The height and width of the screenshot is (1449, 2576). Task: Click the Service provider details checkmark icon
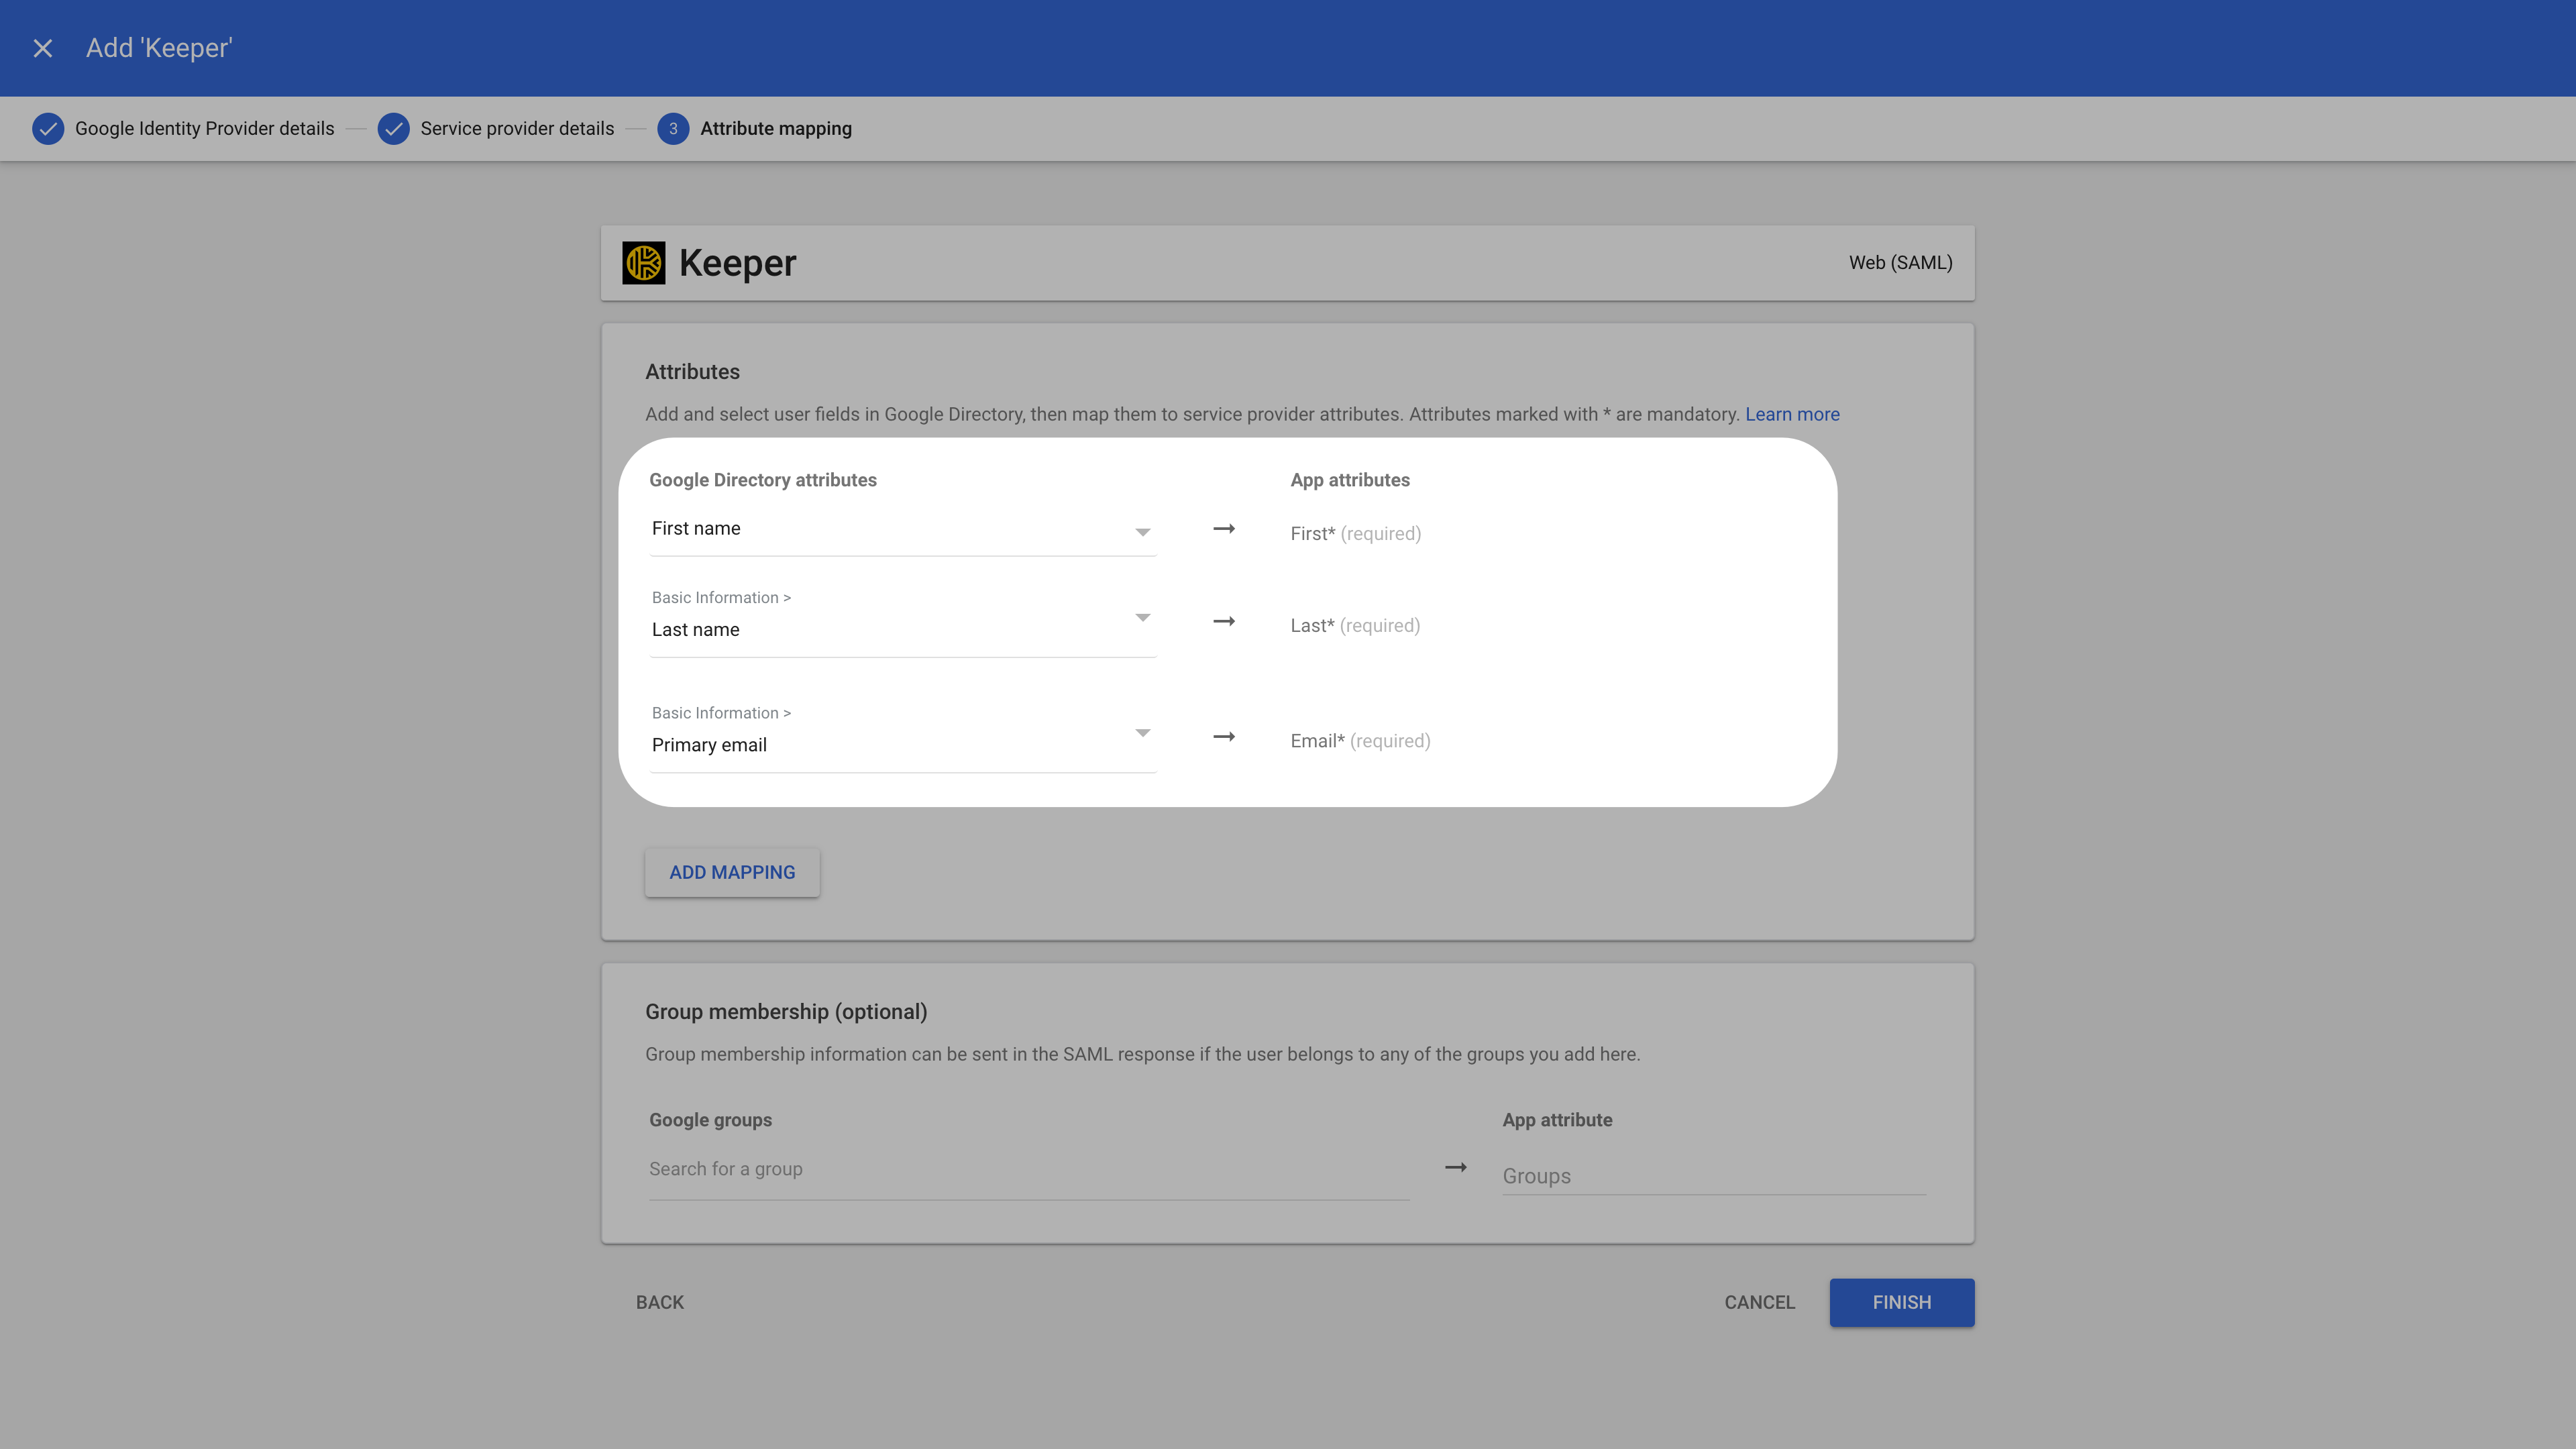393,128
